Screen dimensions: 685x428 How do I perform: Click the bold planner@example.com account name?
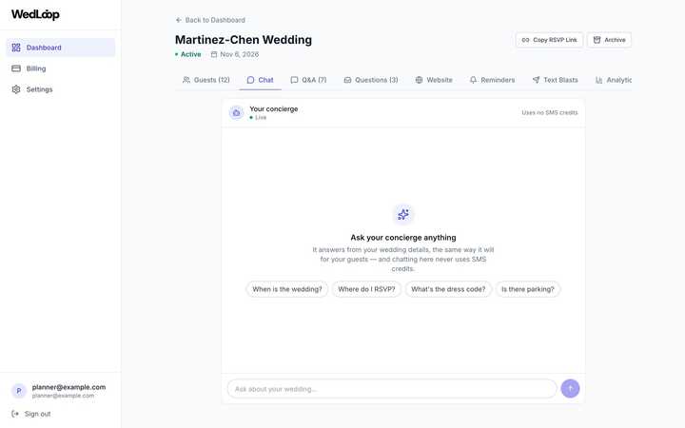coord(68,387)
